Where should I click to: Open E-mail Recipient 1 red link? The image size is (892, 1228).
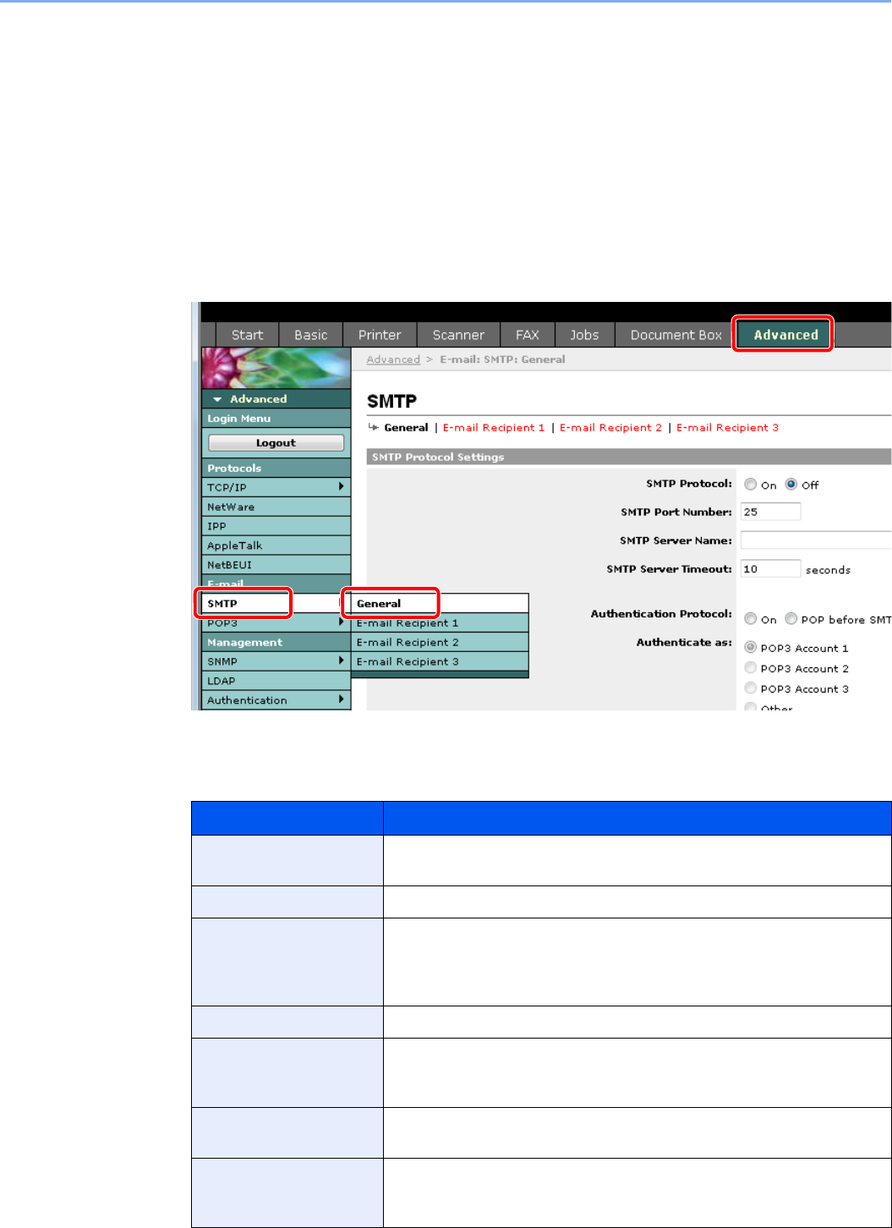tap(494, 428)
